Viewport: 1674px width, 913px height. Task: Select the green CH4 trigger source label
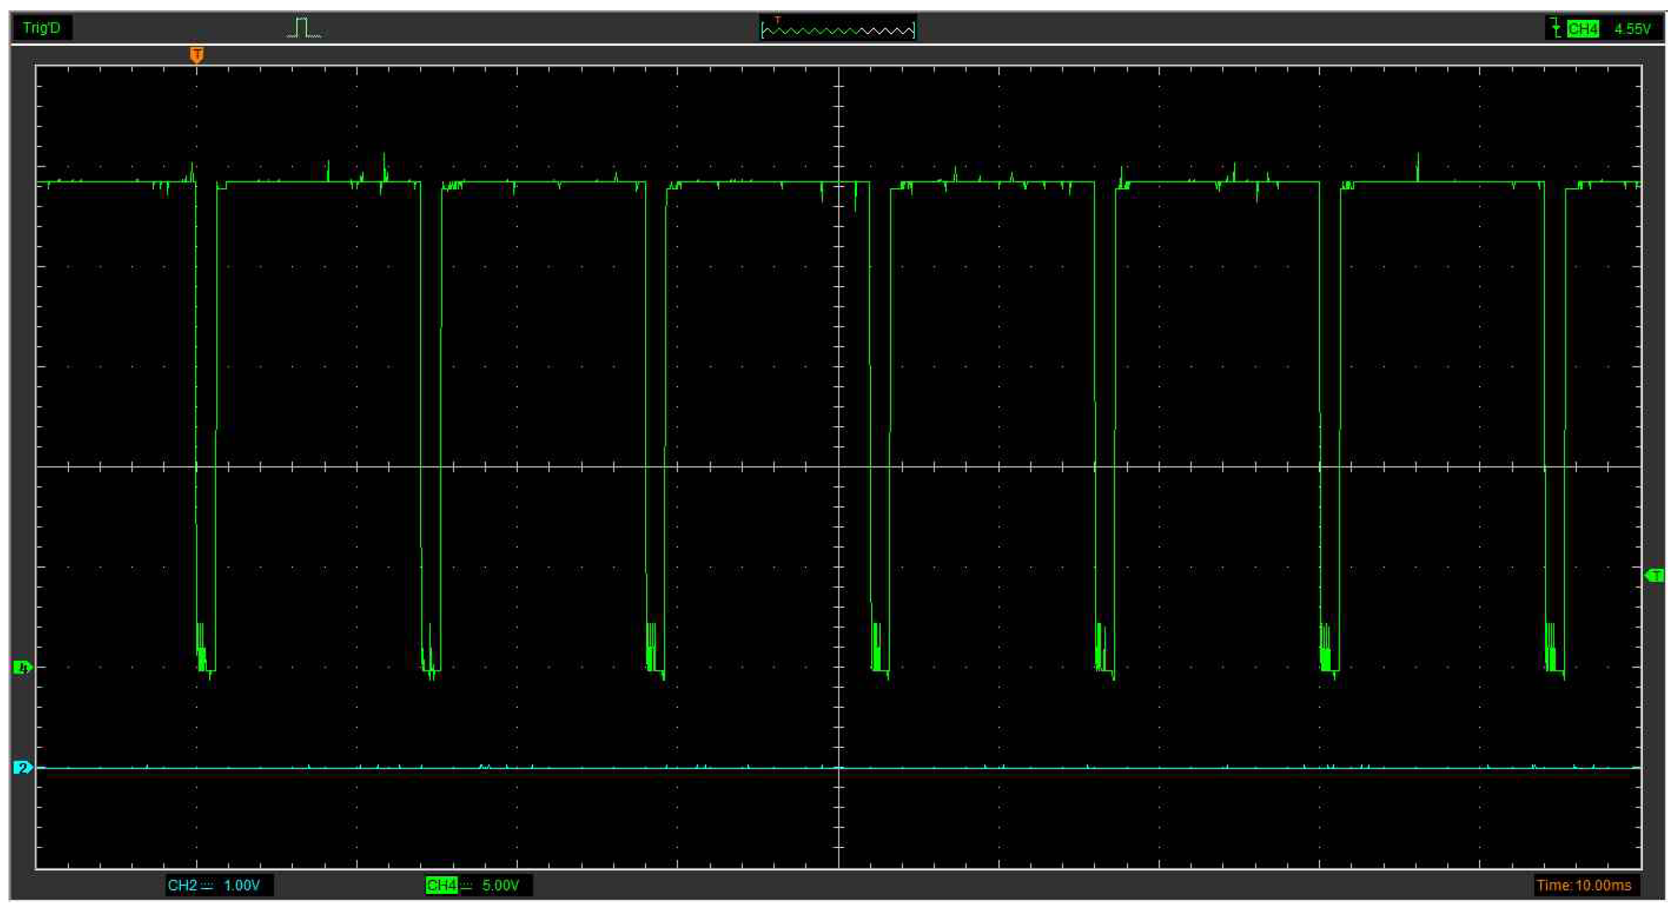coord(1582,29)
